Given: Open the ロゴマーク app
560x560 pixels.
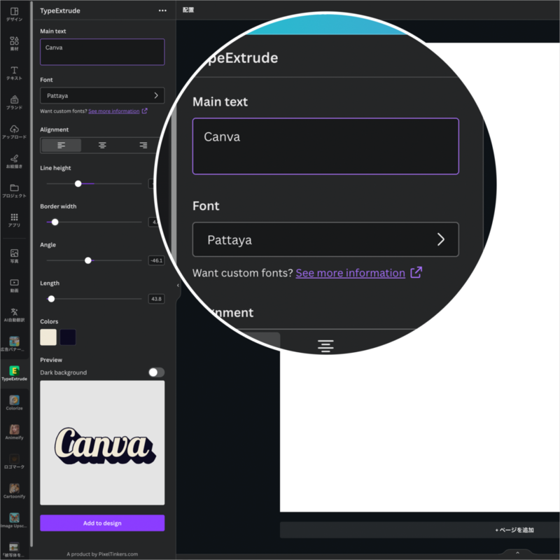Looking at the screenshot, I should (14, 462).
